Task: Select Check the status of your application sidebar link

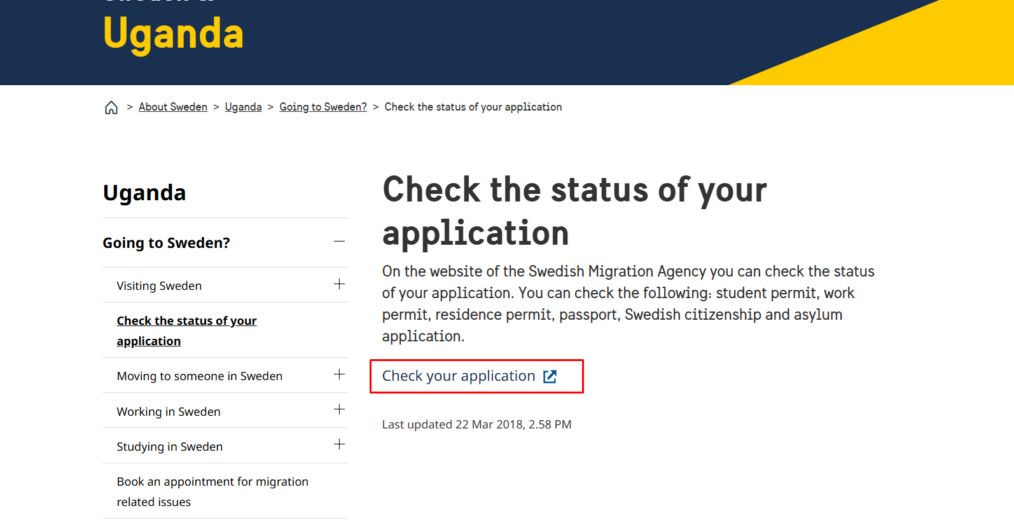Action: pos(186,331)
